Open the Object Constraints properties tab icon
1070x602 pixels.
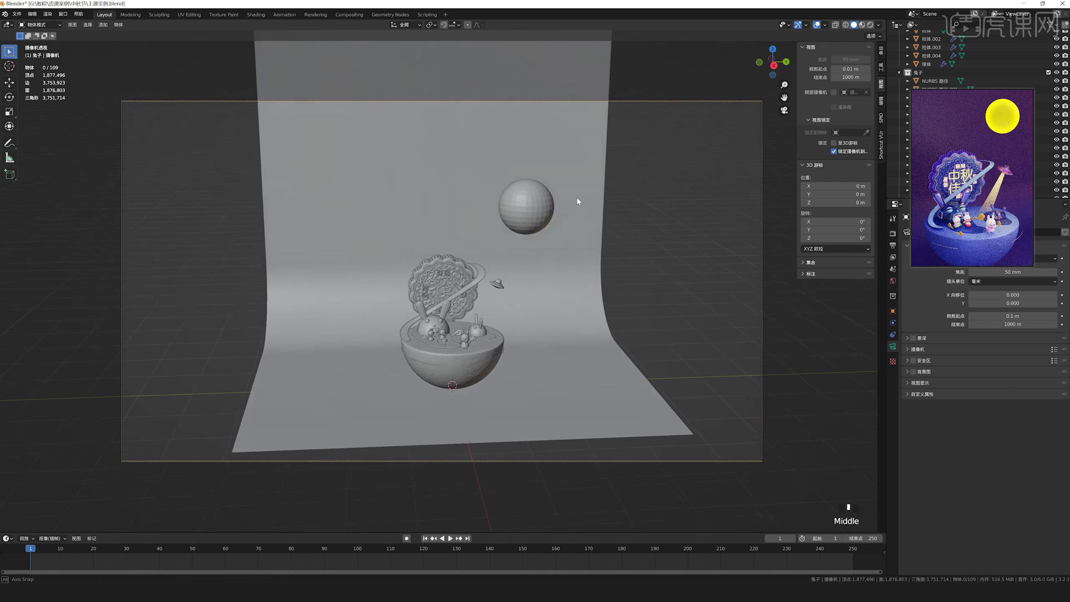(893, 334)
